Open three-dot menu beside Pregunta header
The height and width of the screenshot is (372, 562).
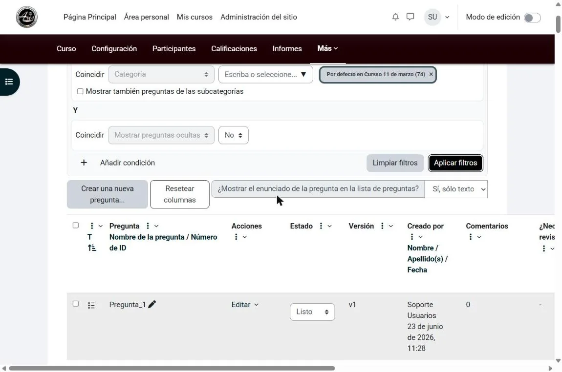(x=148, y=226)
